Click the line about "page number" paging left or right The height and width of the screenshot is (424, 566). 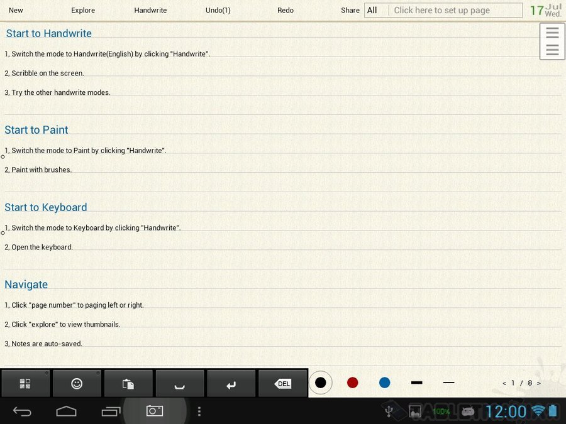coord(74,305)
